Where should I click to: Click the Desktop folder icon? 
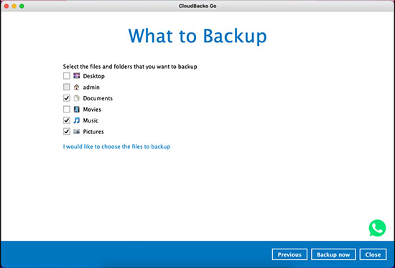[x=77, y=76]
